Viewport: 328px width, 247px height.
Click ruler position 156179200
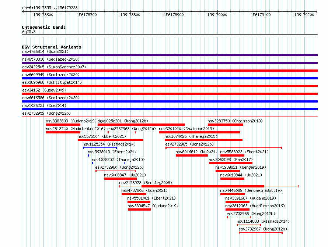pos(304,15)
